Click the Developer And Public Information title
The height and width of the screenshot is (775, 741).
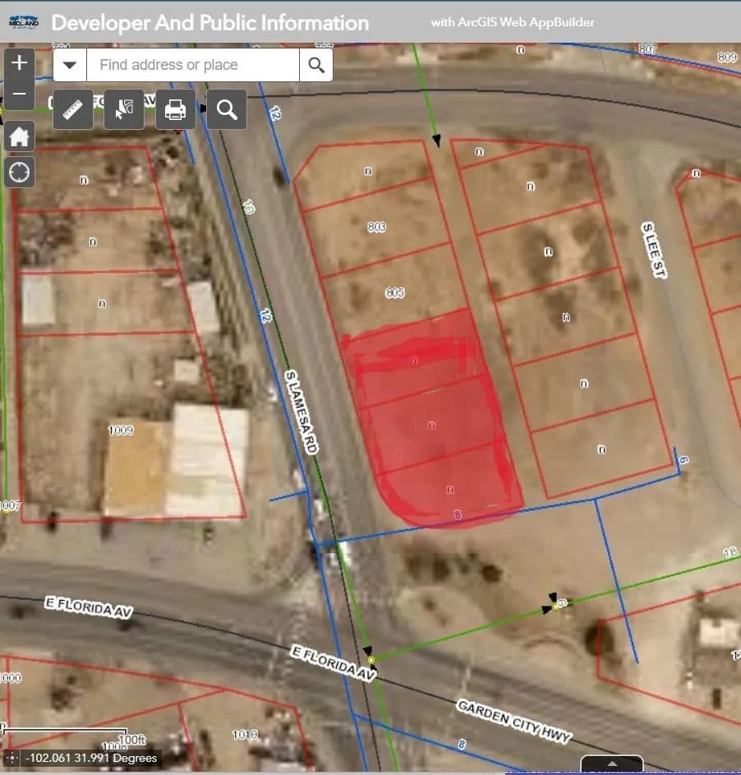tap(210, 23)
